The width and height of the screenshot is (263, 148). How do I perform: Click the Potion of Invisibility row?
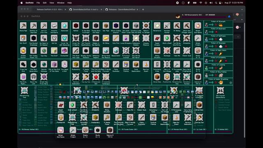click(218, 60)
